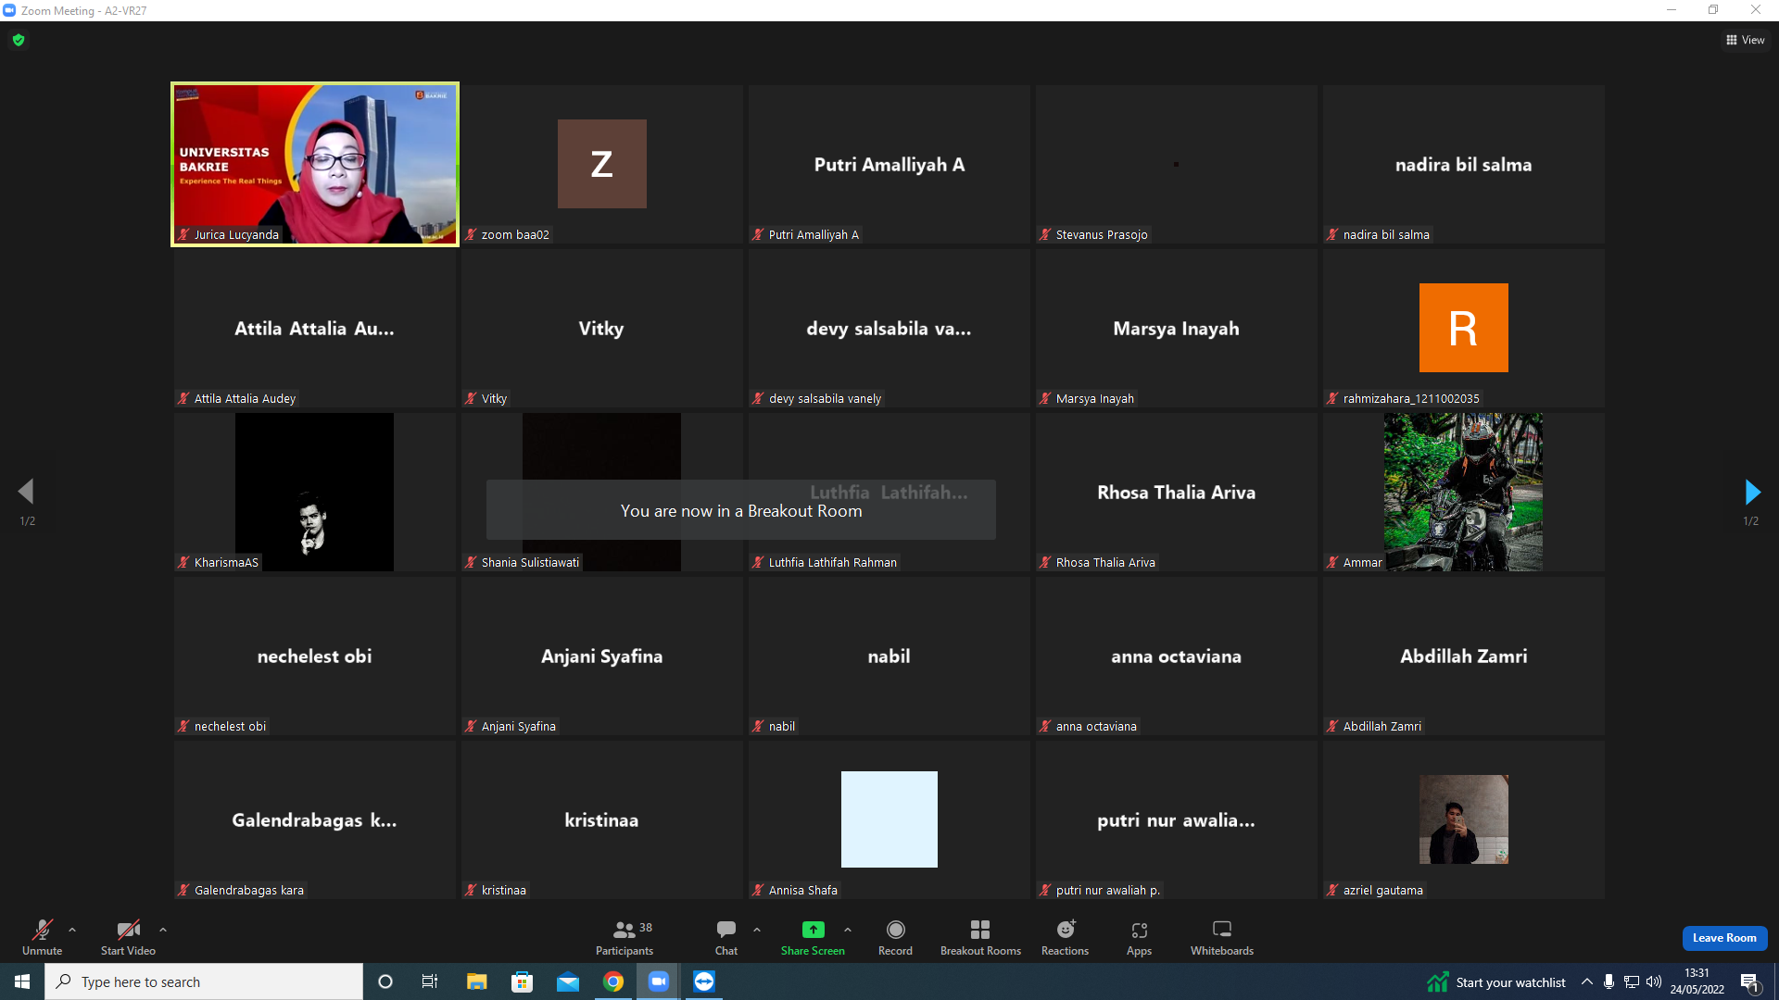Image resolution: width=1779 pixels, height=1000 pixels.
Task: Open Google Chrome from taskbar
Action: (613, 981)
